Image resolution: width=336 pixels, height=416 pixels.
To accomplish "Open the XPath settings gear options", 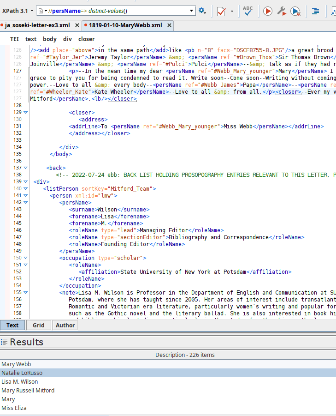I will pos(202,11).
